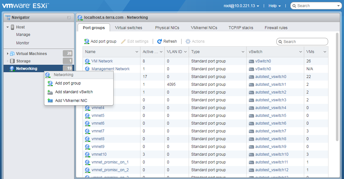Select Manage under Host in Navigator
The height and width of the screenshot is (179, 344).
click(x=23, y=35)
